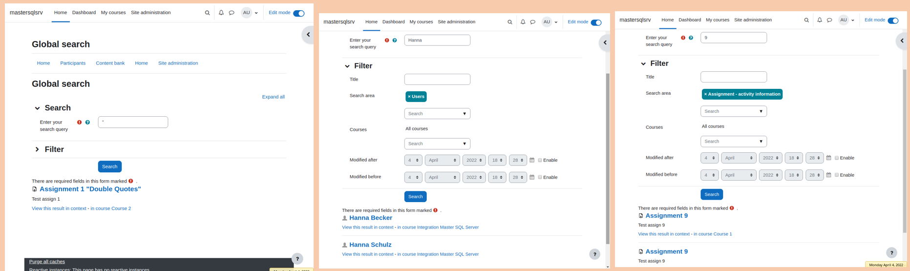
Task: Open Dashboard in left window navbar
Action: pyautogui.click(x=84, y=13)
